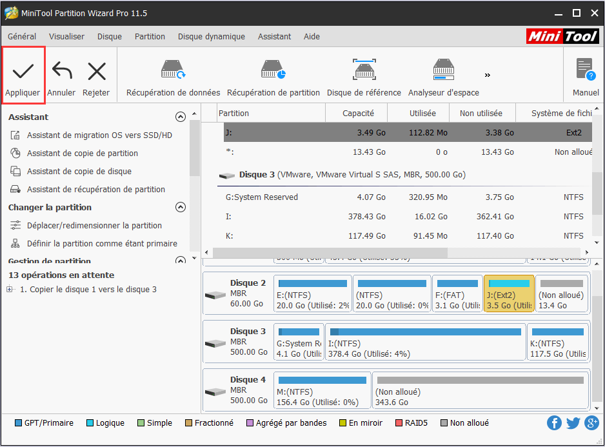Start Assistant de migration OS vers SSD/HD

(99, 135)
